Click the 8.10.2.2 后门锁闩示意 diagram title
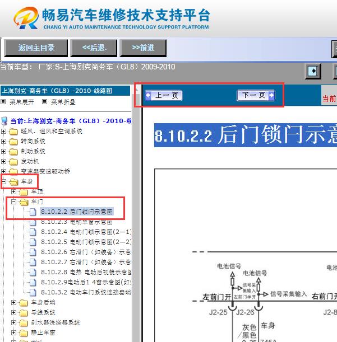The image size is (337, 342). (x=246, y=135)
